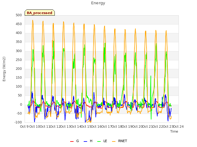
Task: Toggle the LE series legend entry
Action: click(102, 141)
